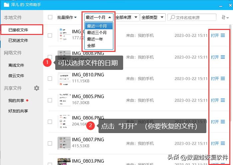This screenshot has width=233, height=165.
Task: Click the hamburger menu icon for IMG_0808.PNG
Action: [223, 57]
